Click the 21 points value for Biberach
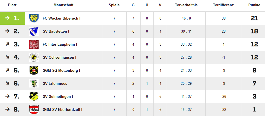The image size is (265, 116). (x=255, y=18)
